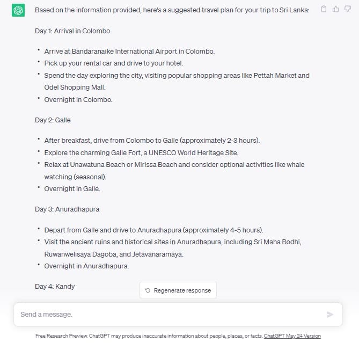The height and width of the screenshot is (343, 359).
Task: Click the Bandaranaike International Airport bullet line
Action: (129, 52)
